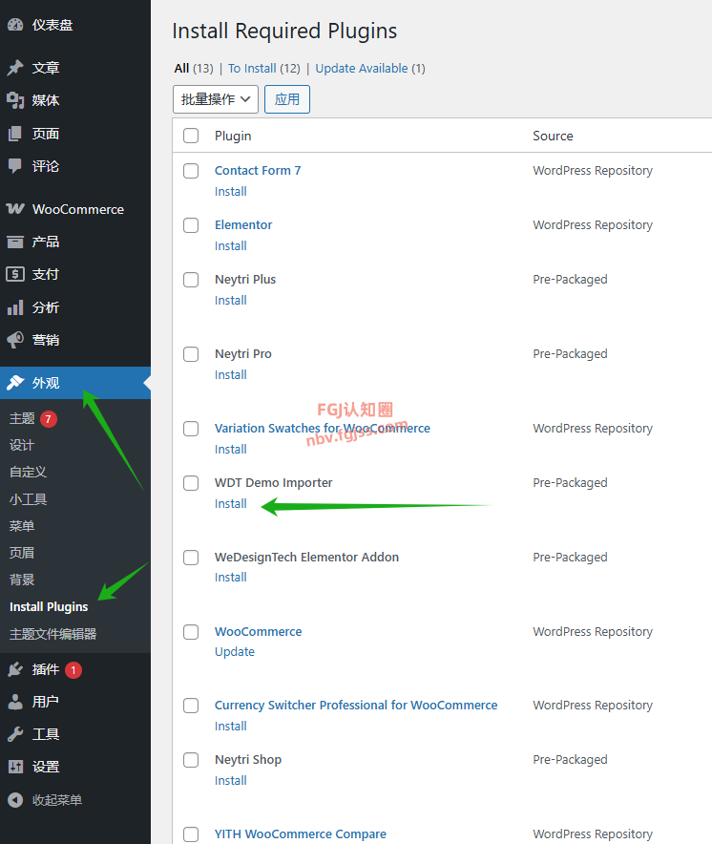Click Install under Elementor
Viewport: 712px width, 844px height.
click(230, 246)
